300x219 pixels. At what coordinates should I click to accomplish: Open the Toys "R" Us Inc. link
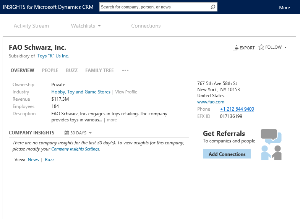coord(53,56)
